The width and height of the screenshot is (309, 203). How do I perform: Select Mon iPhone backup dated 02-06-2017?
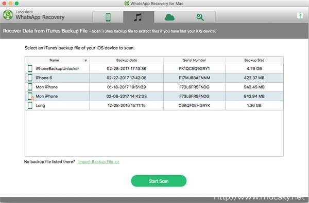pos(154,96)
